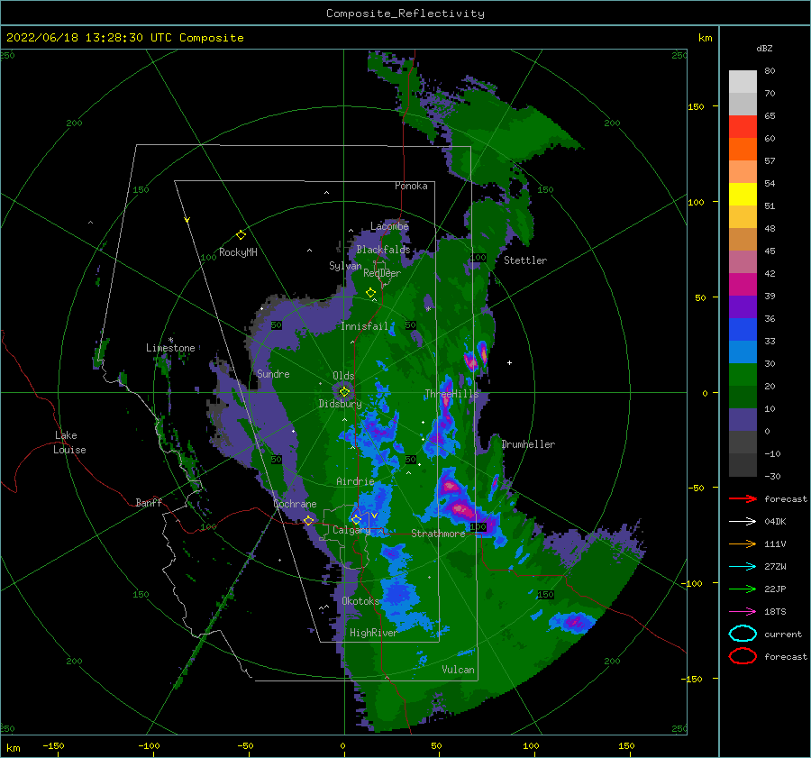
Task: Click the Ponoka city label
Action: pyautogui.click(x=411, y=186)
